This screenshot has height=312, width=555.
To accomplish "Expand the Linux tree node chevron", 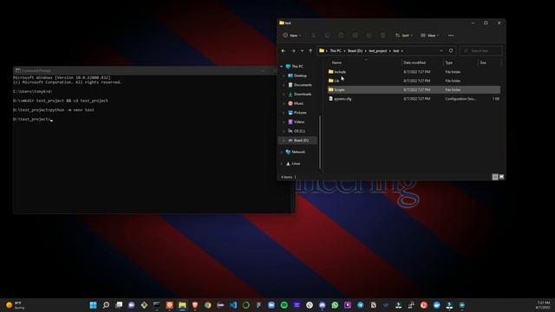I will click(281, 164).
